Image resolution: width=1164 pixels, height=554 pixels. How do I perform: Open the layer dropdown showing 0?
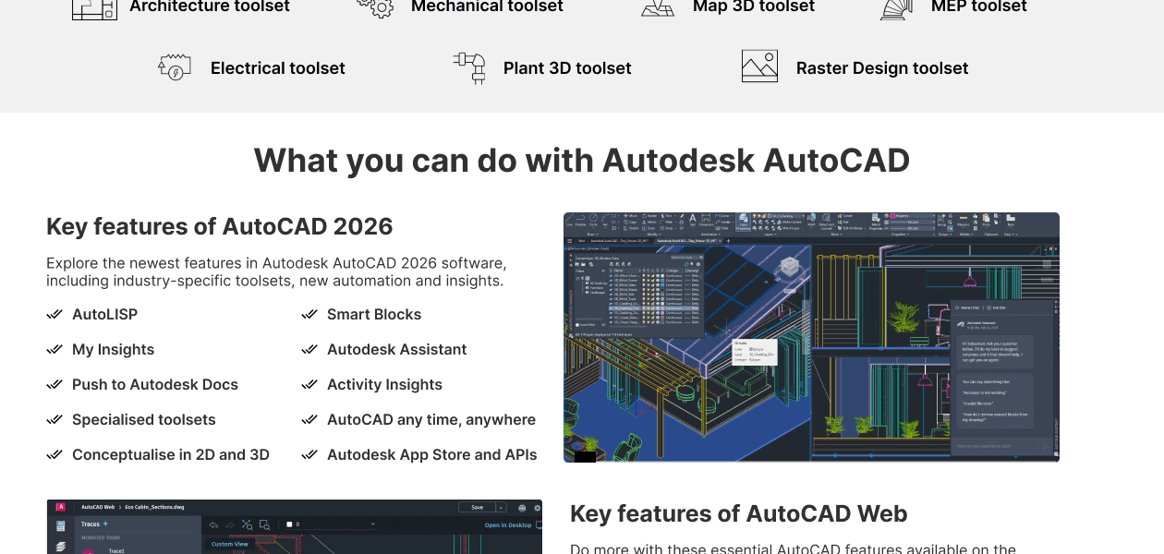click(333, 524)
